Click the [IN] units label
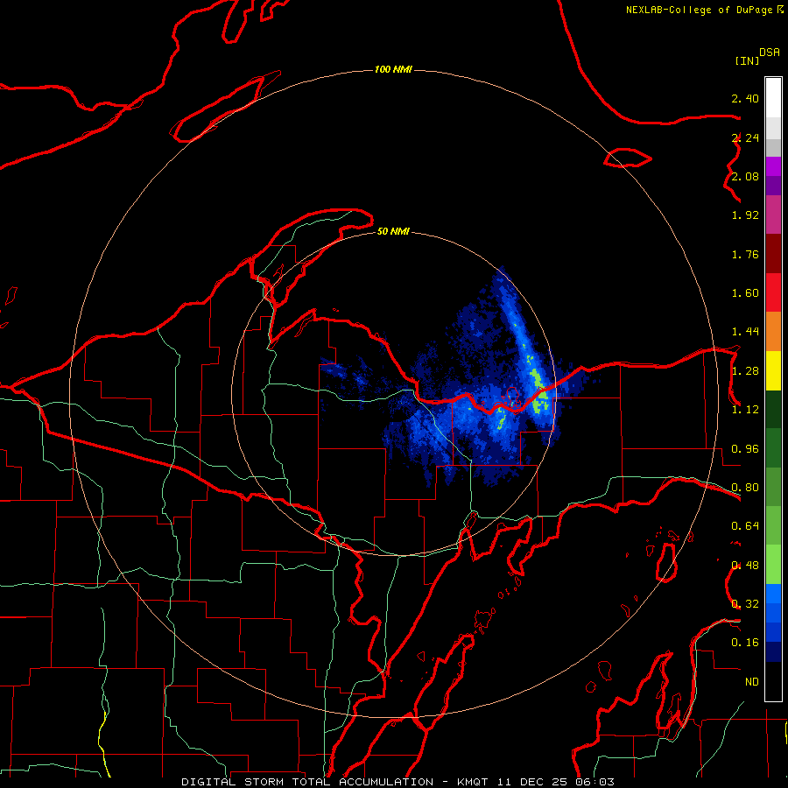 click(747, 60)
